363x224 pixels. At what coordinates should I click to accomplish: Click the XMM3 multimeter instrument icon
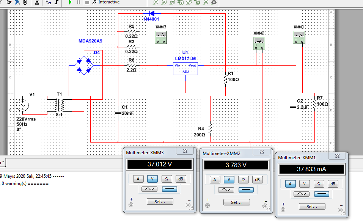[x=161, y=36]
